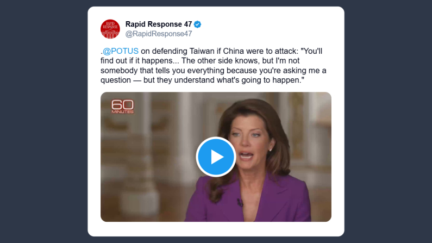Screen dimensions: 432x243
Task: Click the red 'MINUTES' text under 60
Action: click(x=123, y=111)
